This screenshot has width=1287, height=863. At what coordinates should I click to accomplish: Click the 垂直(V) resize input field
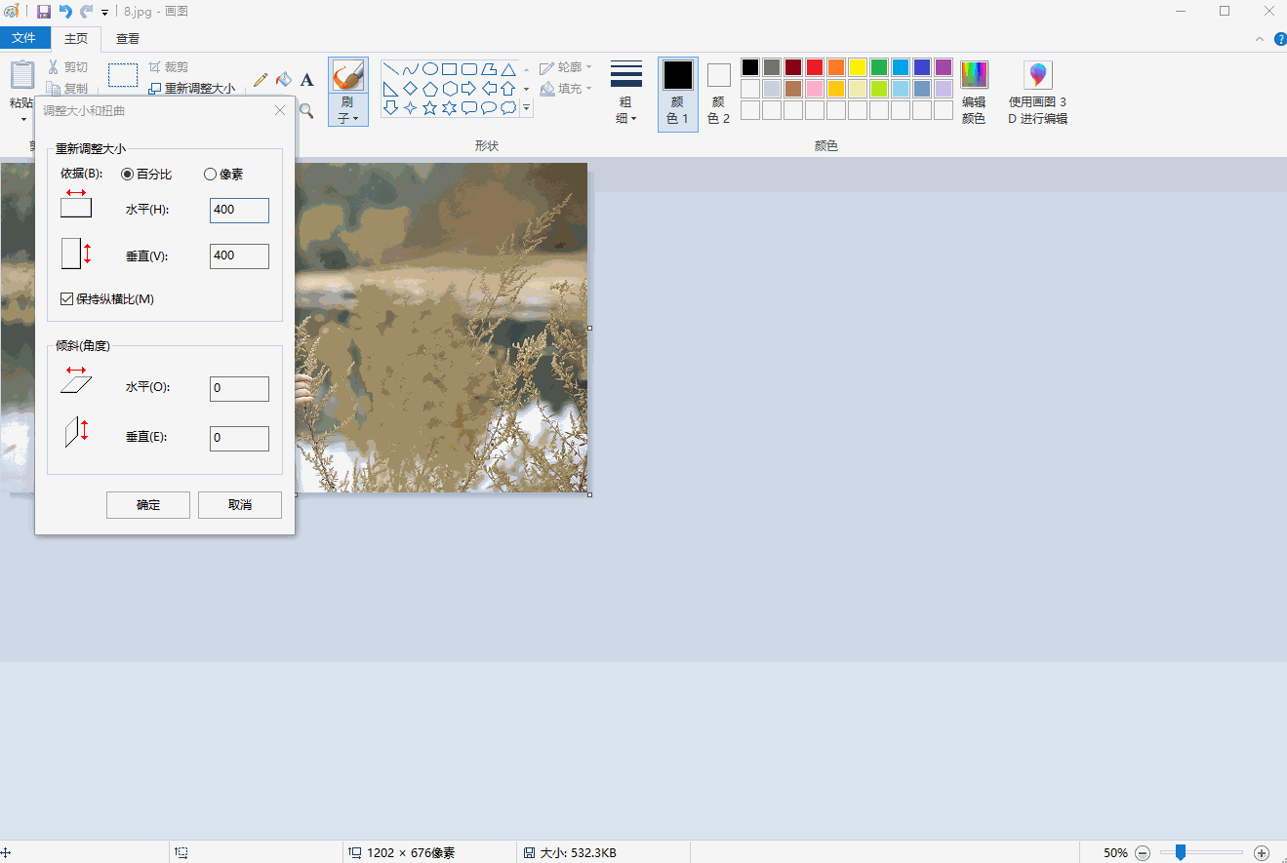(239, 256)
